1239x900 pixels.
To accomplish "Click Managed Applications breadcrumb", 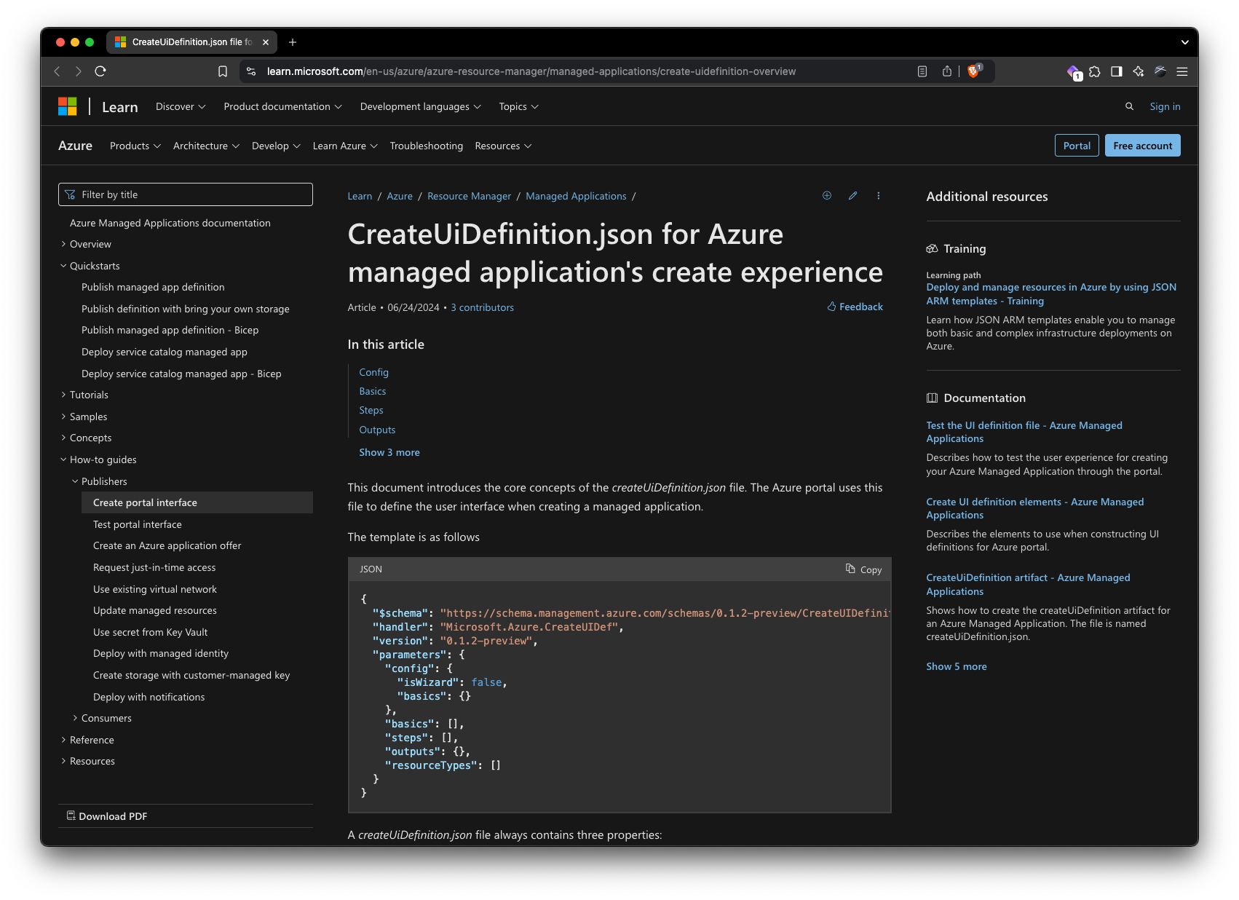I will coord(576,196).
